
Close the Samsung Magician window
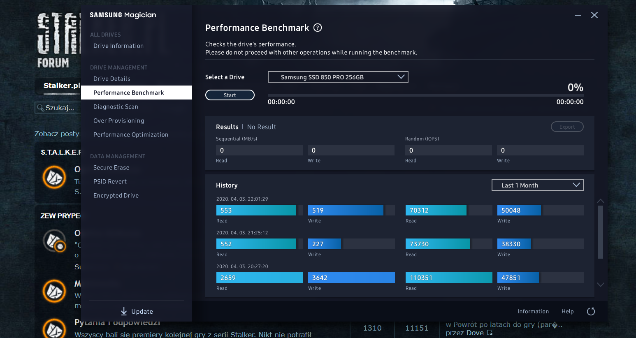pyautogui.click(x=594, y=15)
